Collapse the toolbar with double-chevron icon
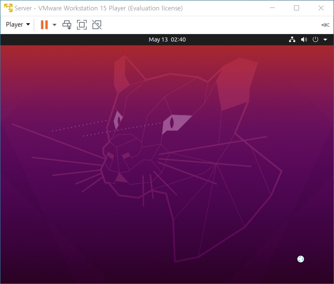The image size is (334, 284). (x=325, y=25)
